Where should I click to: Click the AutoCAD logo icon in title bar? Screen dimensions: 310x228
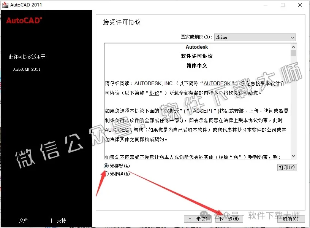pyautogui.click(x=5, y=5)
